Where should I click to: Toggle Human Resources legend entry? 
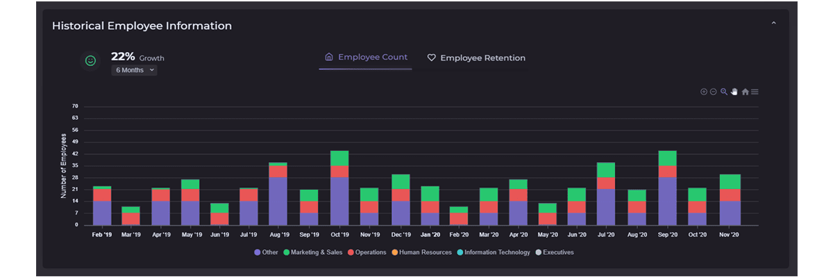click(x=424, y=253)
